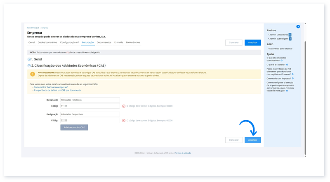Click the info icon after 'O que é a Ecotaxa?'
The height and width of the screenshot is (182, 330).
pyautogui.click(x=287, y=65)
